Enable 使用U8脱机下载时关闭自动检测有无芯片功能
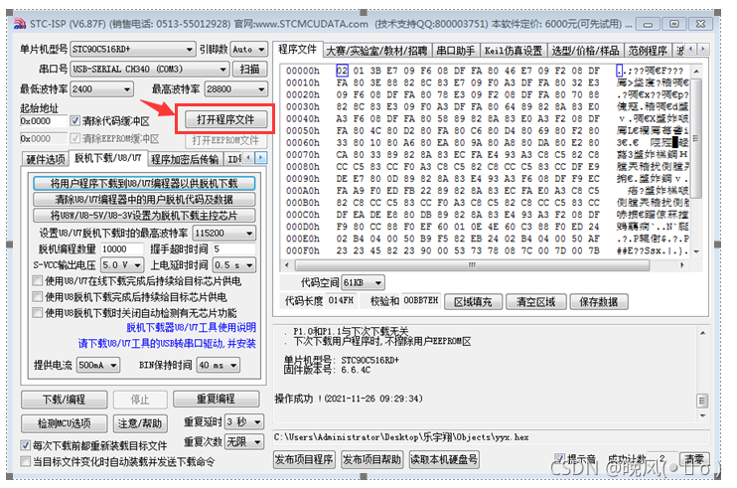The width and height of the screenshot is (737, 488). [38, 313]
